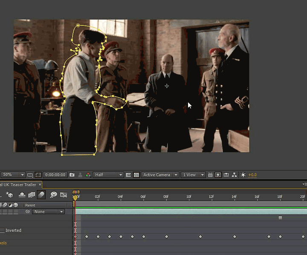The width and height of the screenshot is (307, 255).
Task: Enable Frame Blending filmstrip icon
Action: (x=31, y=195)
